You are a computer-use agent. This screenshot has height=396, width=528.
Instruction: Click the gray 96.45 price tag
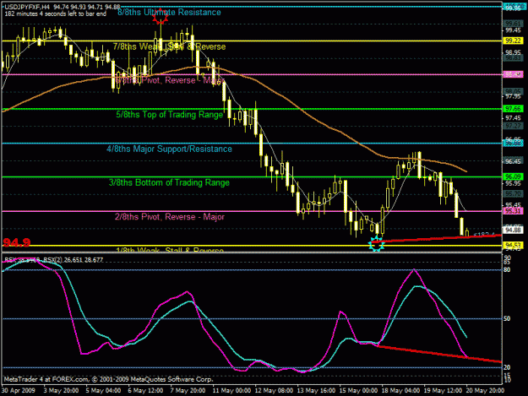click(513, 161)
